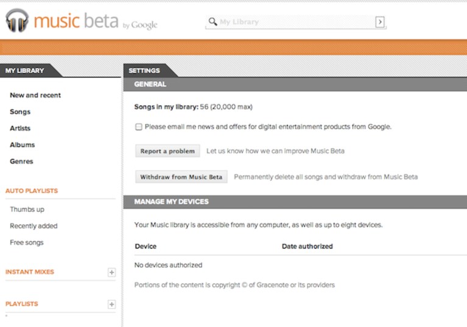Open the Genres section
Screen dimensions: 467x327
pyautogui.click(x=21, y=161)
